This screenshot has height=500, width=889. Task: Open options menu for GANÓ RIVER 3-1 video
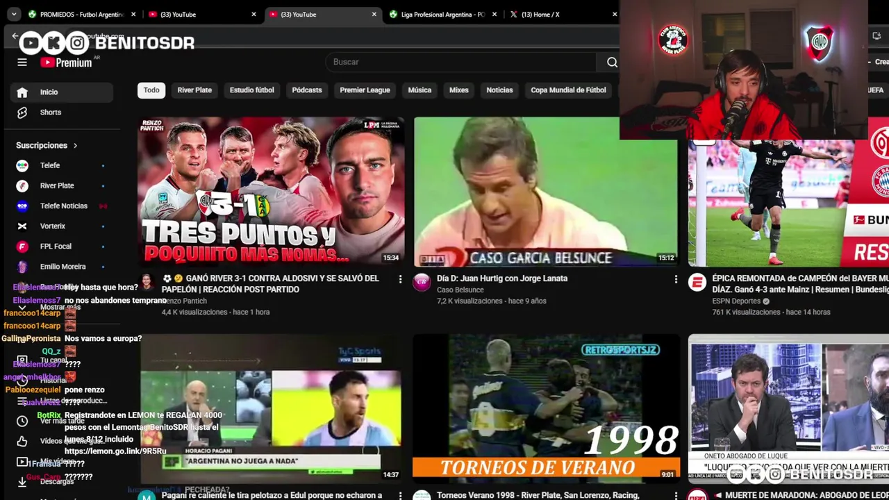pyautogui.click(x=400, y=279)
